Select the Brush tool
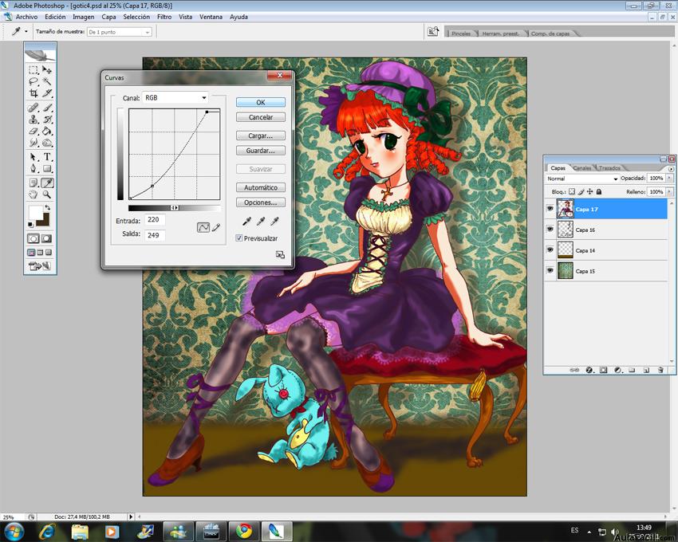The width and height of the screenshot is (678, 542). click(47, 107)
